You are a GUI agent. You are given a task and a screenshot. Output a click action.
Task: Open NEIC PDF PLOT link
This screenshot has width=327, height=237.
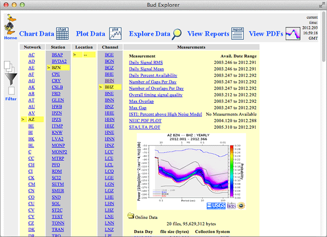pos(145,120)
